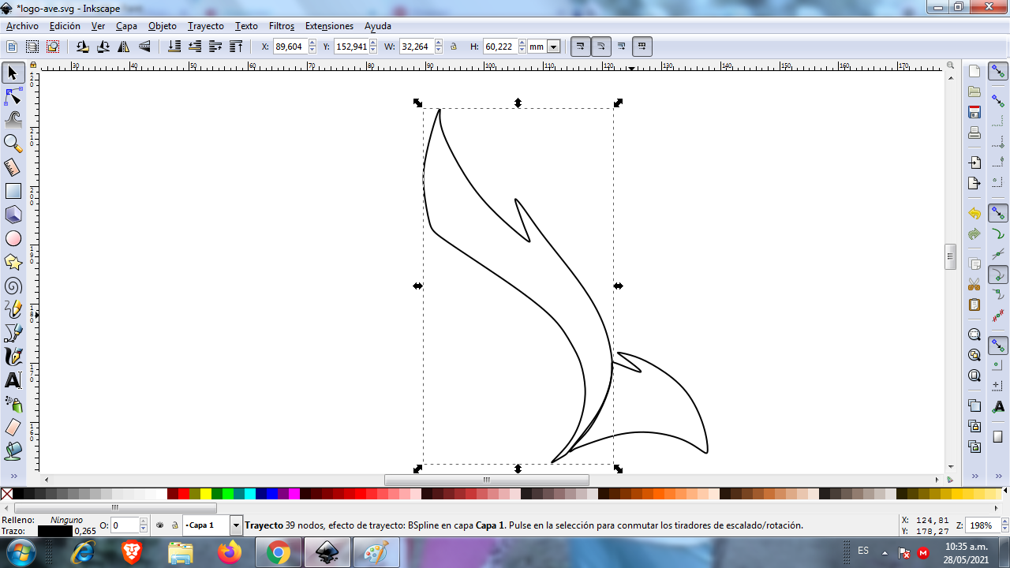
Task: Select the Paint bucket tool
Action: click(x=13, y=451)
